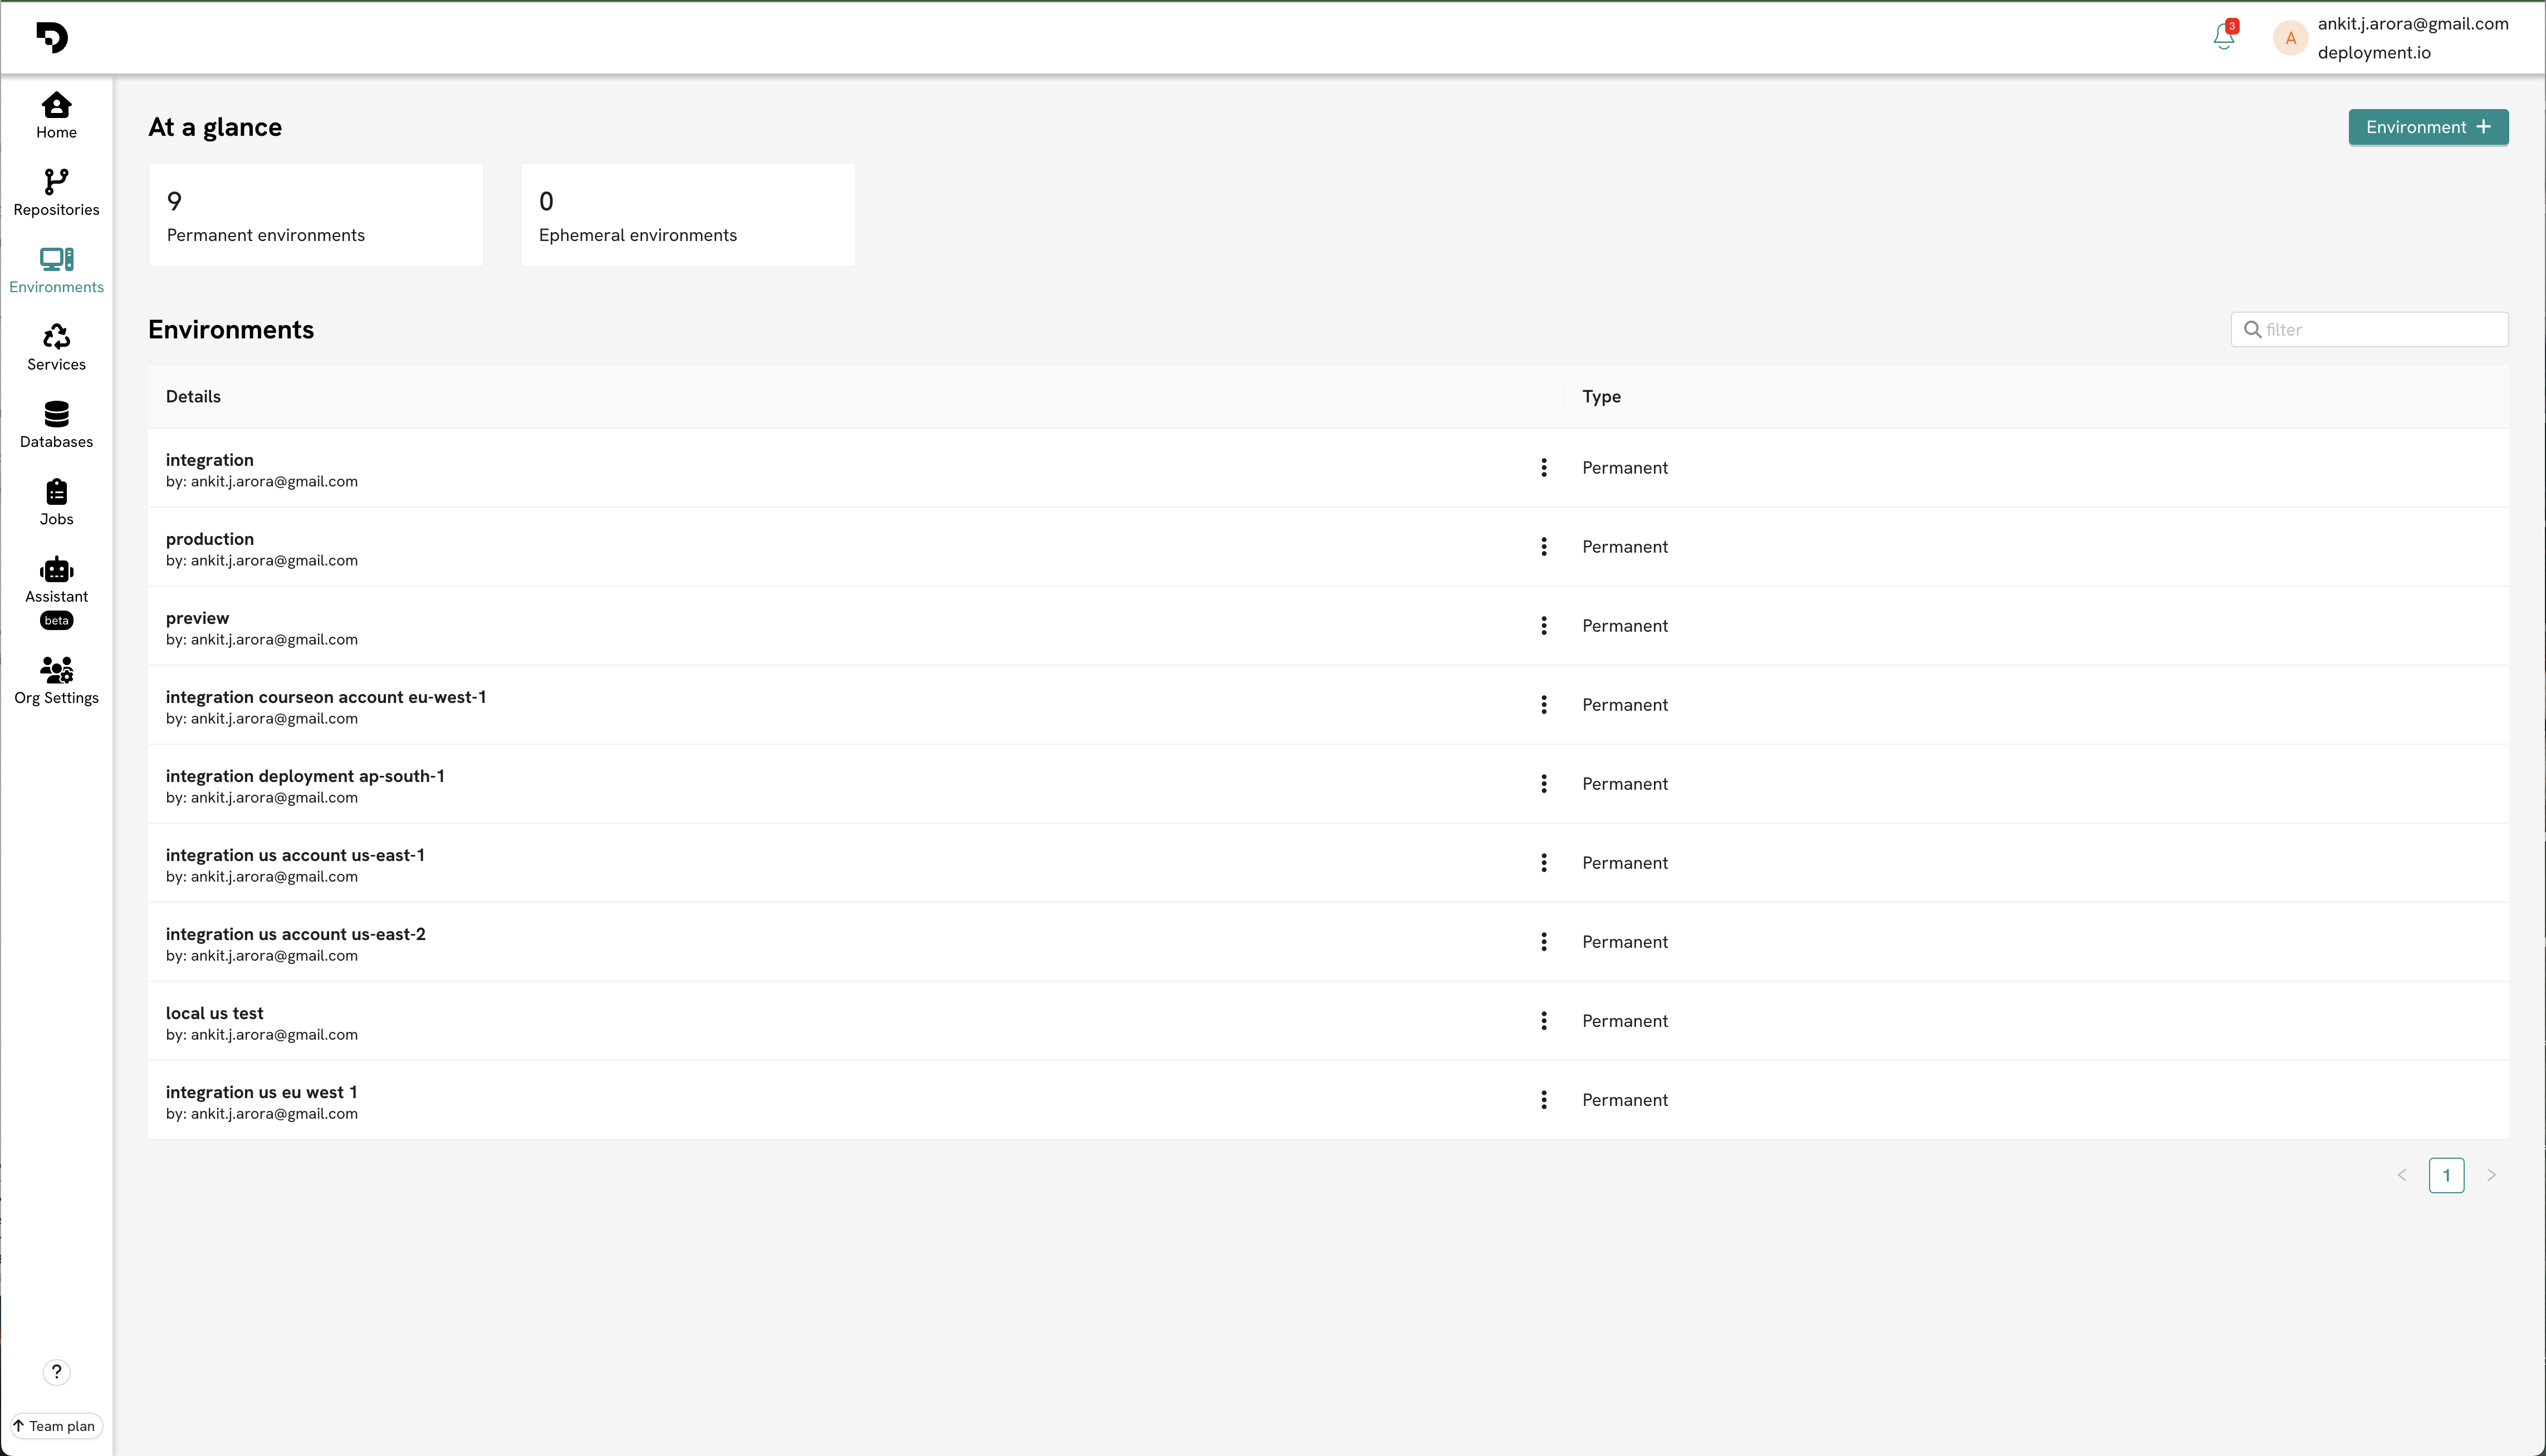
Task: Click the Team plan upgrade button
Action: 56,1426
